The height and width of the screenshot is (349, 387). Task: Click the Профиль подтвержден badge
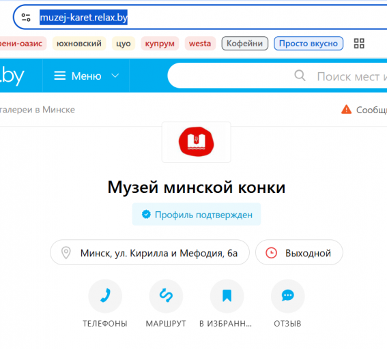(197, 215)
